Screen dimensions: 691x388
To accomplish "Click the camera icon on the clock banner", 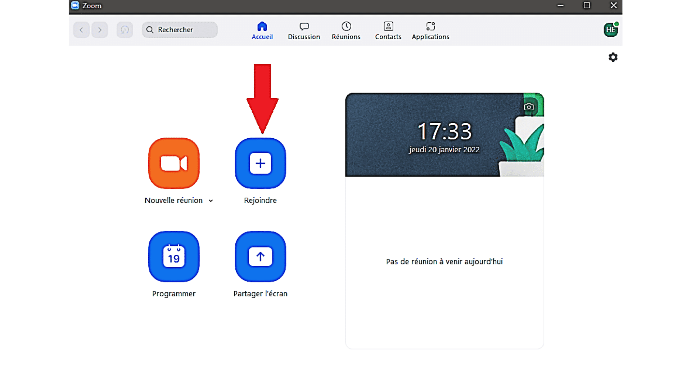I will (529, 107).
